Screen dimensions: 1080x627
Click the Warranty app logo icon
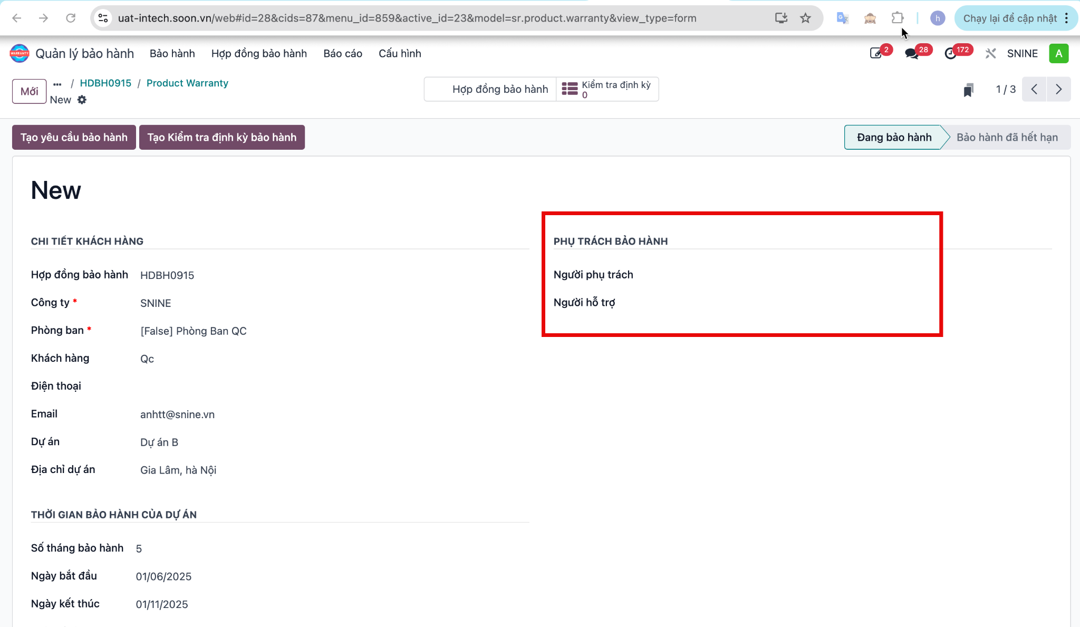20,53
